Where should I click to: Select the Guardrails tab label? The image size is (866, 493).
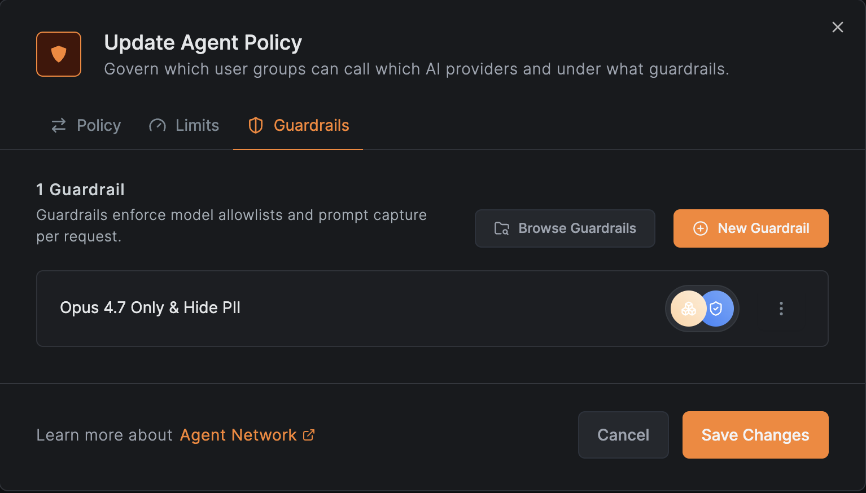(x=312, y=125)
